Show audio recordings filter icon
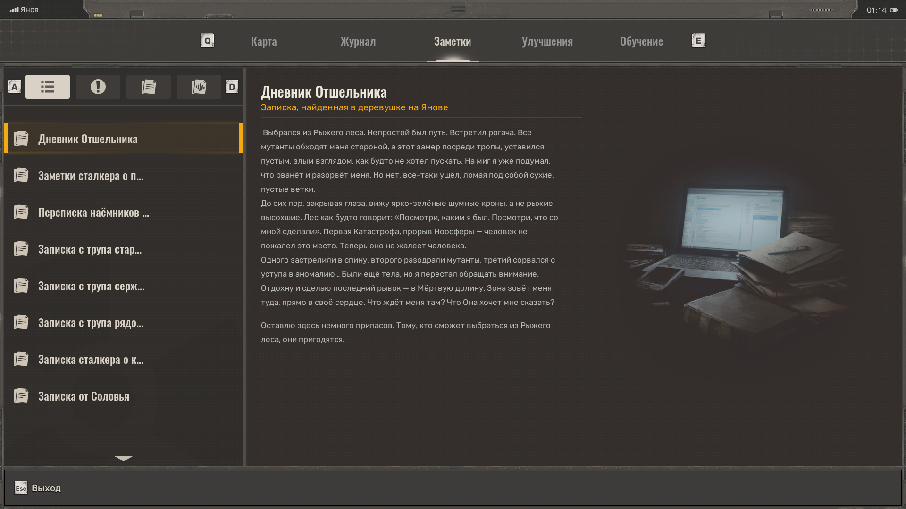906x509 pixels. (199, 87)
